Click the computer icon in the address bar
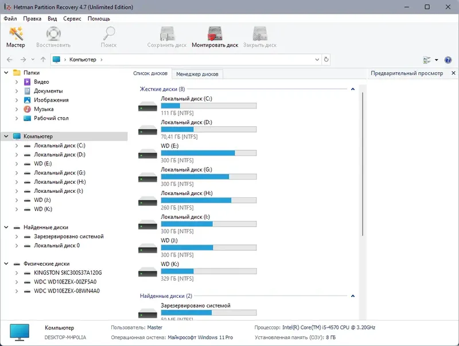 pyautogui.click(x=56, y=60)
